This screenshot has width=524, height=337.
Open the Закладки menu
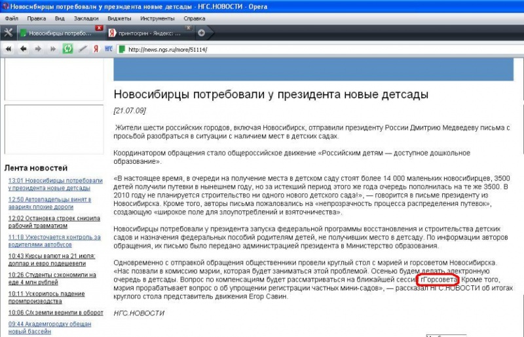point(86,18)
